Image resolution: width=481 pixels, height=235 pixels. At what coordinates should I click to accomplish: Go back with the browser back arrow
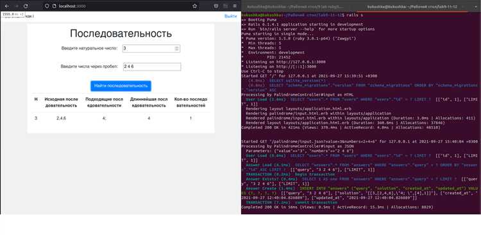[7, 6]
